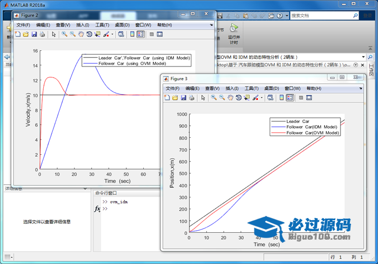Open 文件(F) menu in Figure 2
378x264 pixels.
pos(23,25)
